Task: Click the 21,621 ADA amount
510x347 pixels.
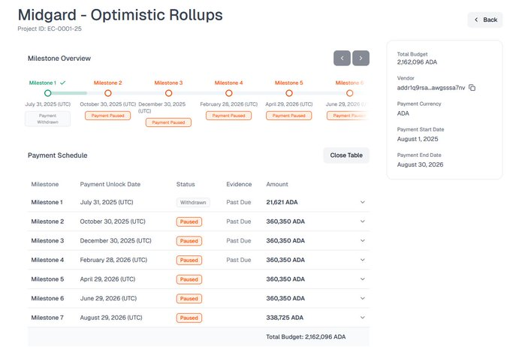Action: click(x=282, y=202)
